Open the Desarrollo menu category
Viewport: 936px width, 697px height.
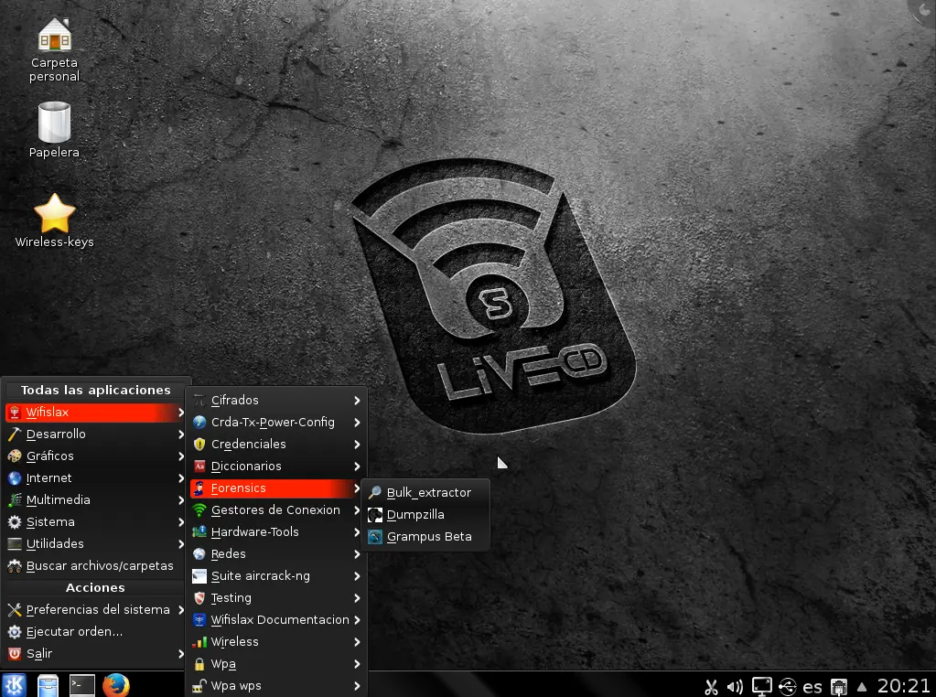point(95,434)
